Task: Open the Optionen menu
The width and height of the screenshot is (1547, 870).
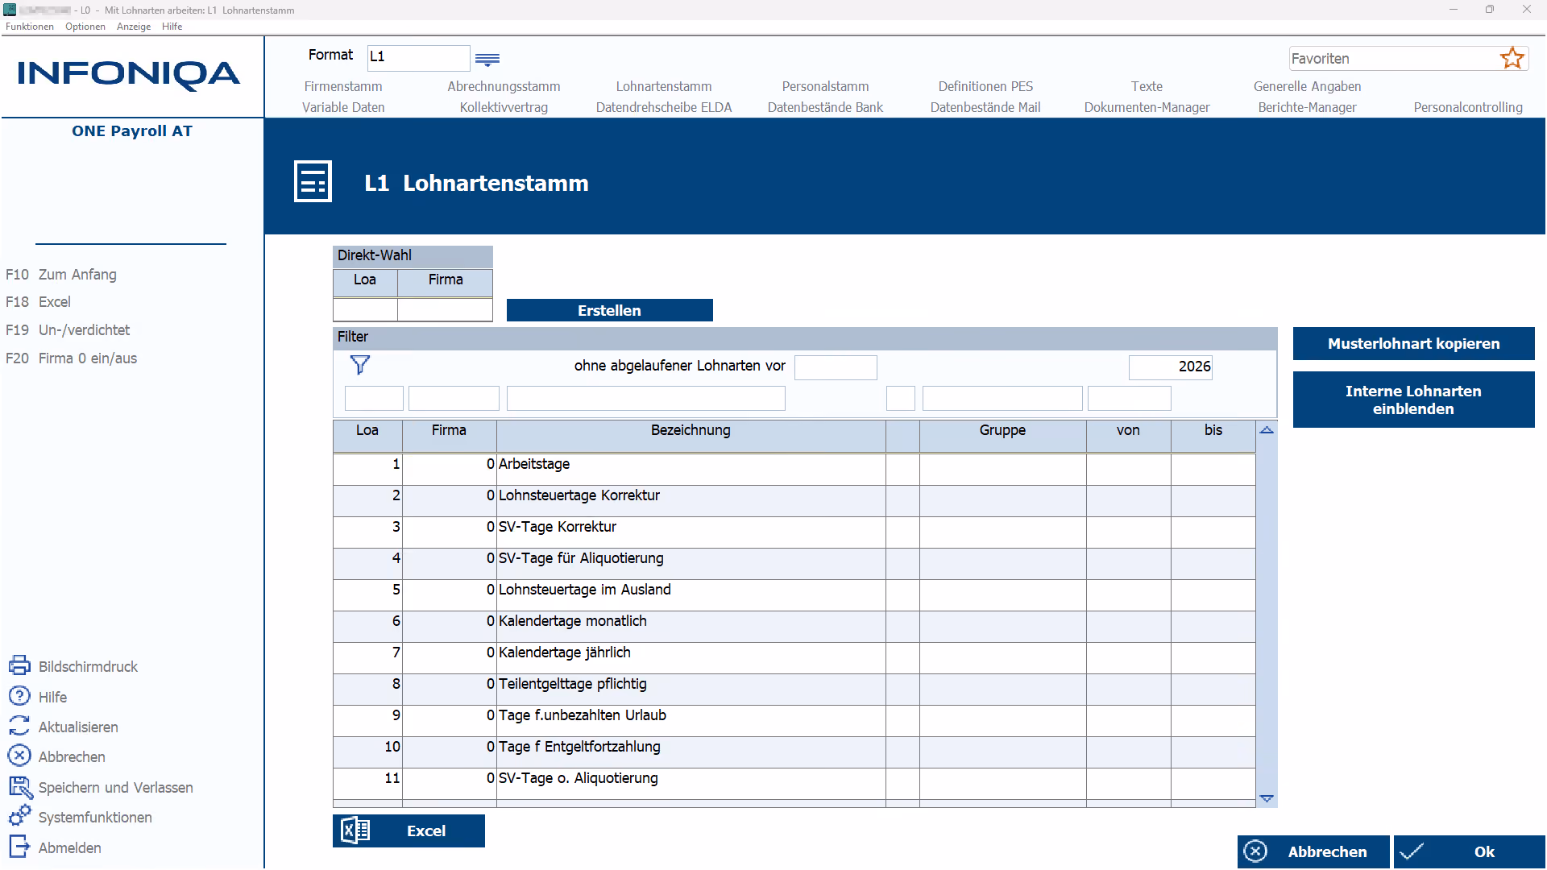Action: pyautogui.click(x=85, y=27)
